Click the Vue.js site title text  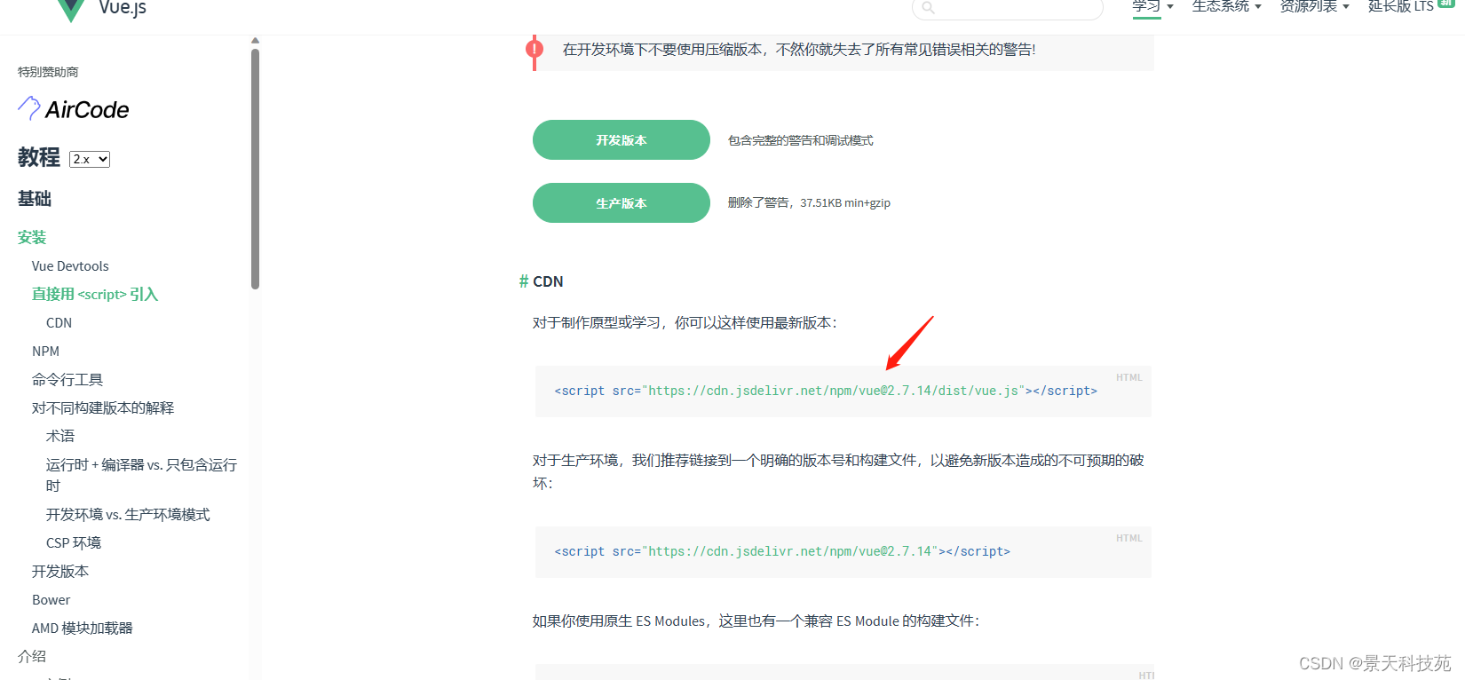click(123, 8)
